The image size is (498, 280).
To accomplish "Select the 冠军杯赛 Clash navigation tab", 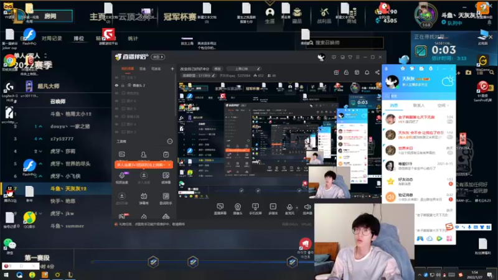I will point(180,17).
